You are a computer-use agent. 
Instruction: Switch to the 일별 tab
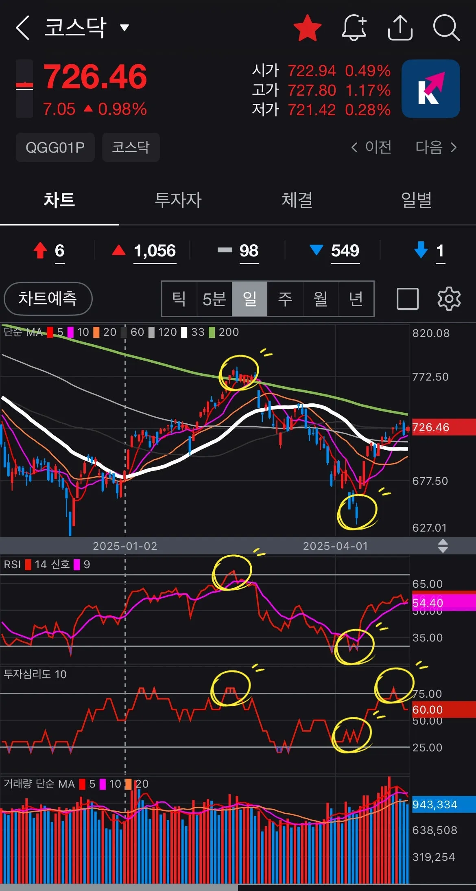click(x=416, y=200)
